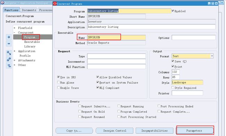Image resolution: width=226 pixels, height=136 pixels.
Task: Click the Session Control button
Action: (x=115, y=131)
